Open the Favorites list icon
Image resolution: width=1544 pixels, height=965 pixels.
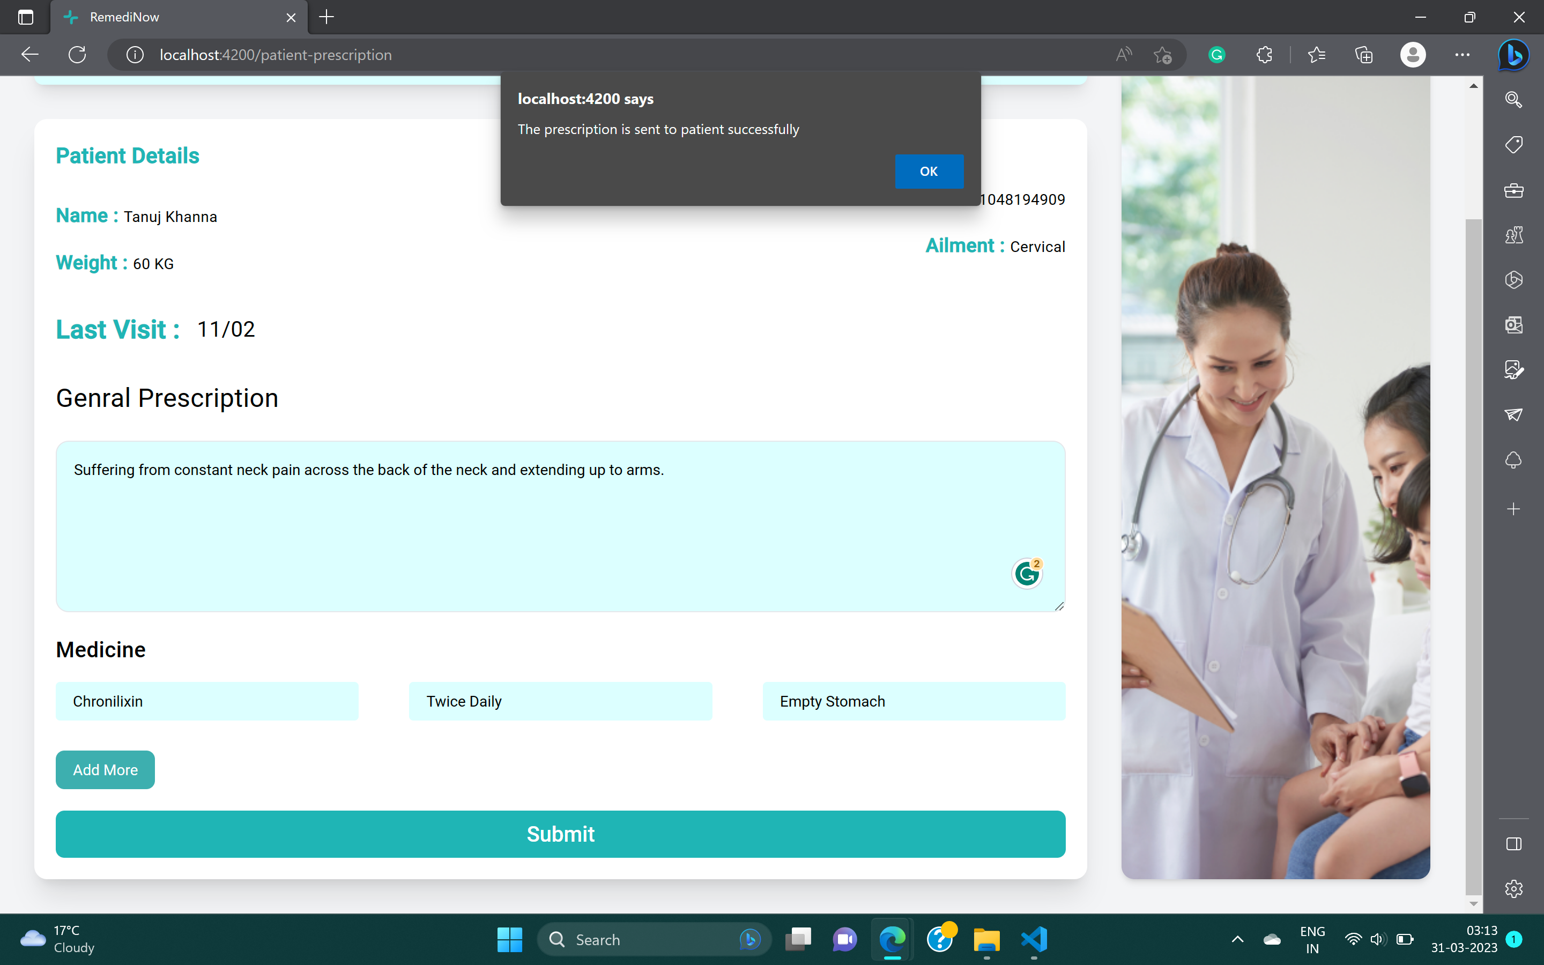click(x=1316, y=55)
